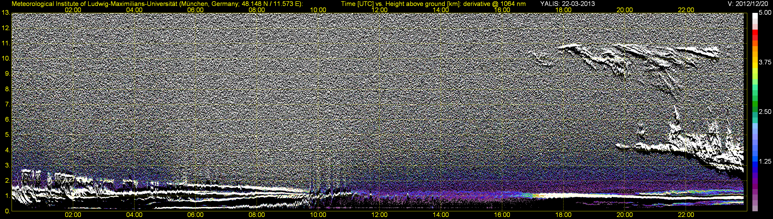
Task: Select the 02:00 label on the lower time axis
Action: (x=73, y=215)
